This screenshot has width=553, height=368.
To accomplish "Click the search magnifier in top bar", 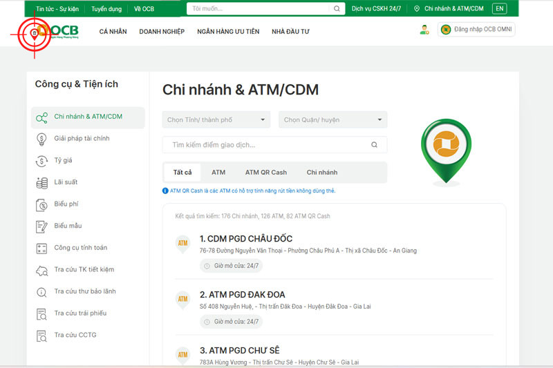I will point(337,9).
